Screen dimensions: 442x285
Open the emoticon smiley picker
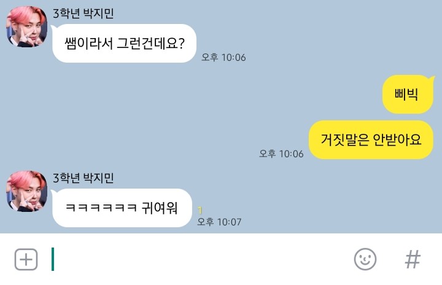(x=365, y=259)
